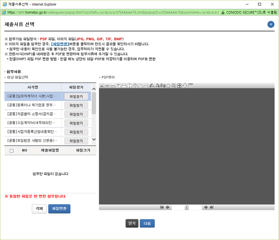This screenshot has height=240, width=279.
Task: Click 파일찾기 for 위임받은 사람의 신분증 row
Action: click(76, 141)
